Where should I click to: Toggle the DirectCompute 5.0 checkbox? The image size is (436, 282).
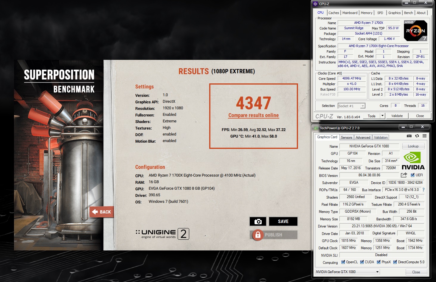coord(395,262)
